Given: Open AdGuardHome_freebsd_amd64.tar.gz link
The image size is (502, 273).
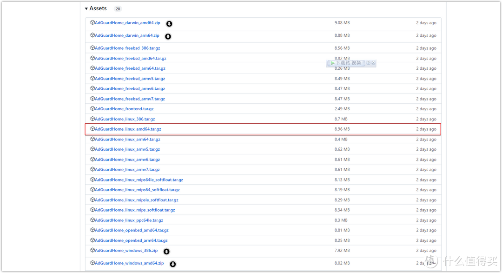Looking at the screenshot, I should click(x=130, y=58).
